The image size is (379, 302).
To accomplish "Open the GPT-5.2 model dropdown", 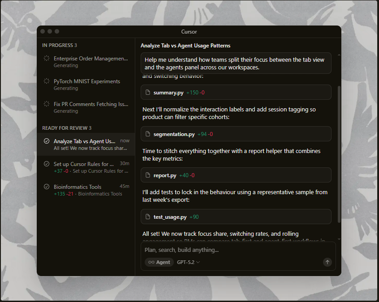I will pyautogui.click(x=188, y=262).
